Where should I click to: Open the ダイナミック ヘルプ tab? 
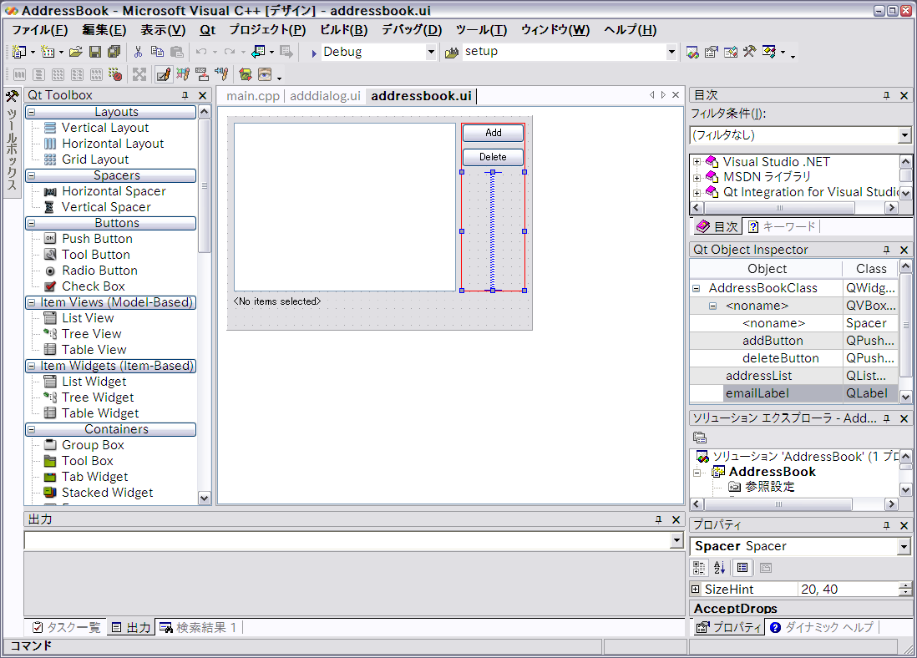pos(823,628)
